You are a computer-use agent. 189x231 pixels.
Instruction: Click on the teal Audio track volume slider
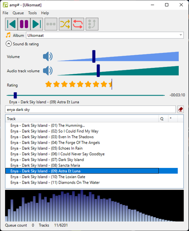pyautogui.click(x=118, y=71)
